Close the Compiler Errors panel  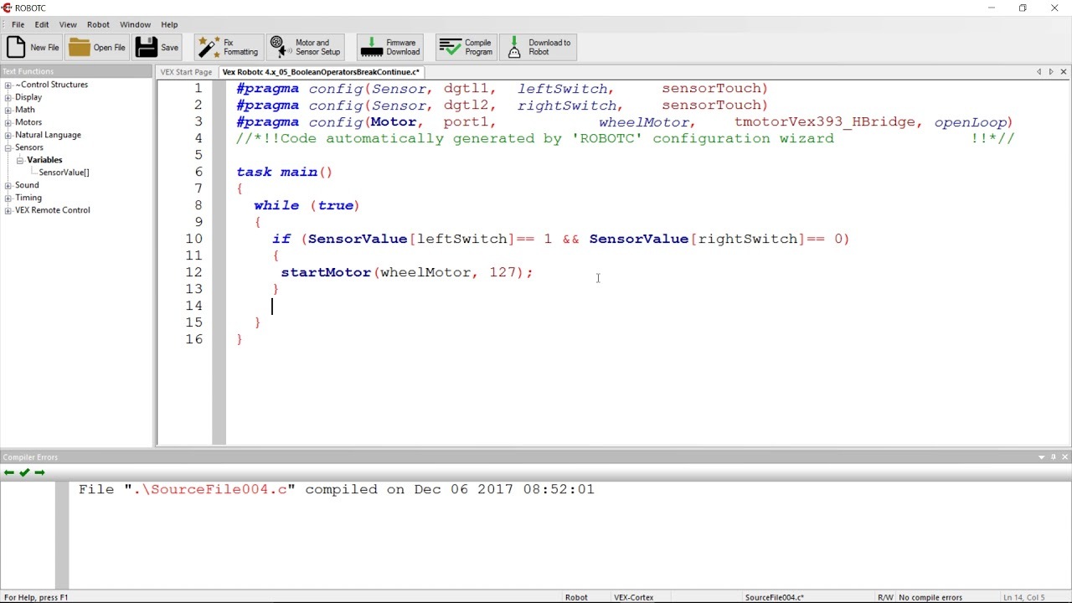pos(1065,457)
